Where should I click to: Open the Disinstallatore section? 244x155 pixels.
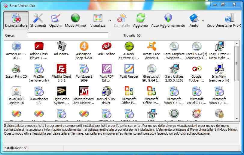pos(16,20)
